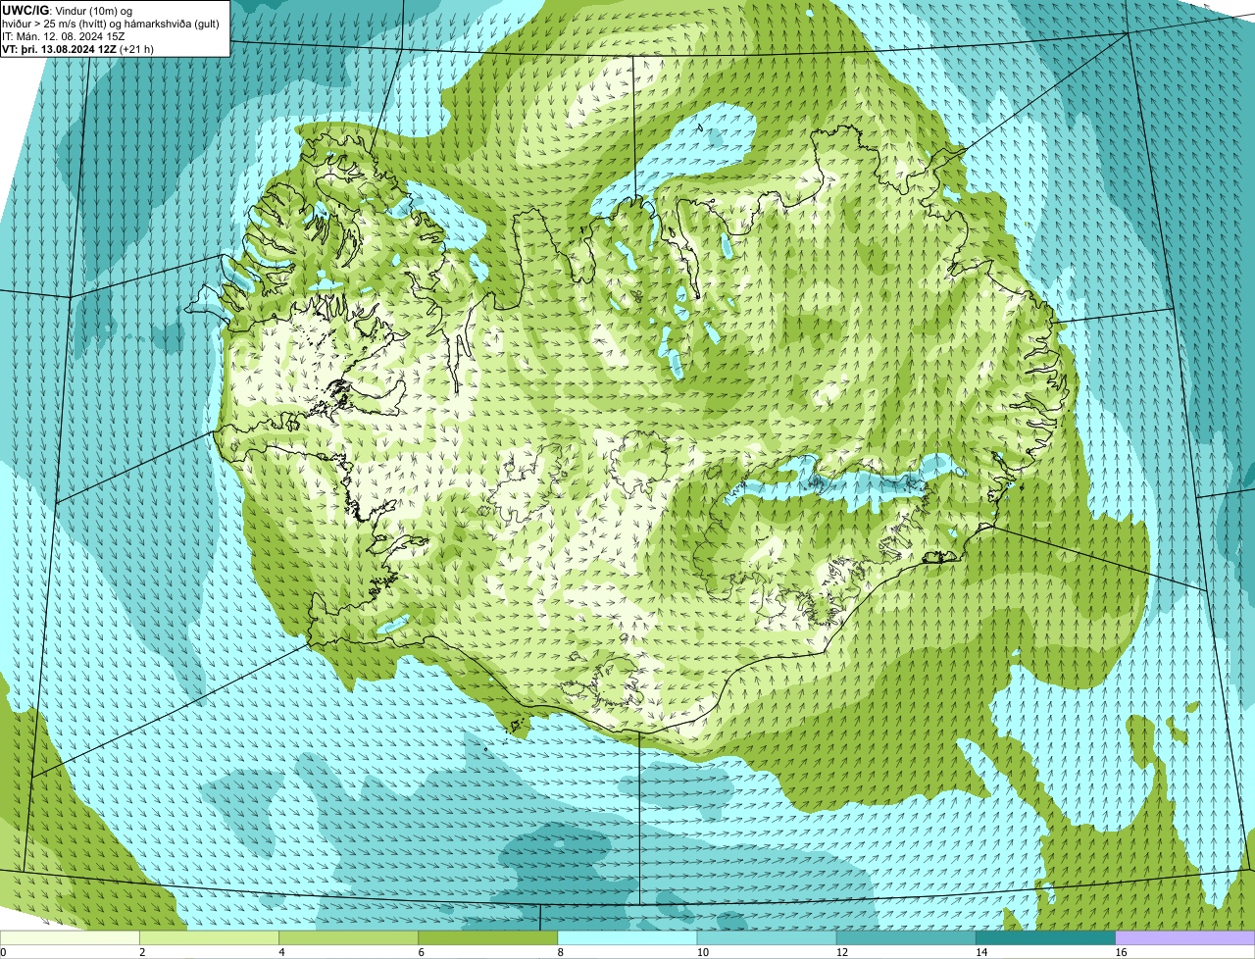This screenshot has width=1255, height=959.
Task: Click the 'IT: Mán. 12. 08. 2024 15Z' line
Action: [x=63, y=35]
